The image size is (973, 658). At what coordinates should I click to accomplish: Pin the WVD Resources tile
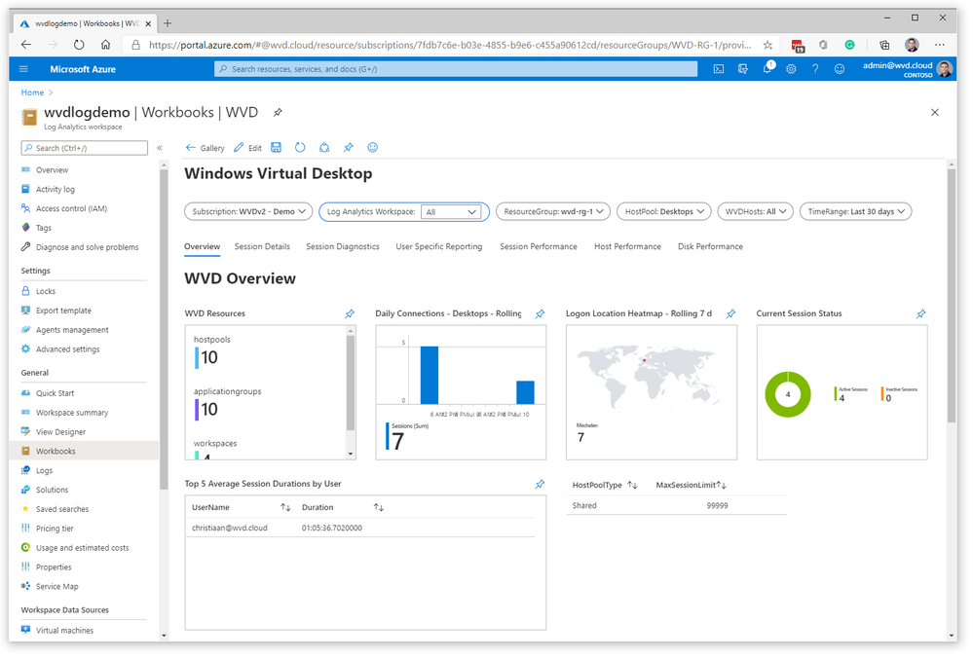(x=350, y=313)
